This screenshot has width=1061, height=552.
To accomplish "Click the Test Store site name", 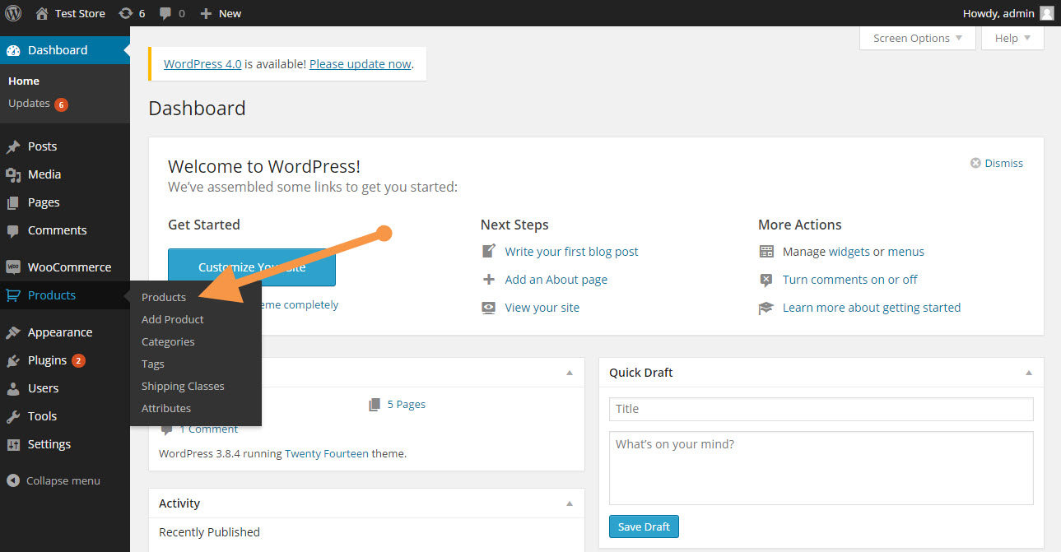I will tap(80, 13).
